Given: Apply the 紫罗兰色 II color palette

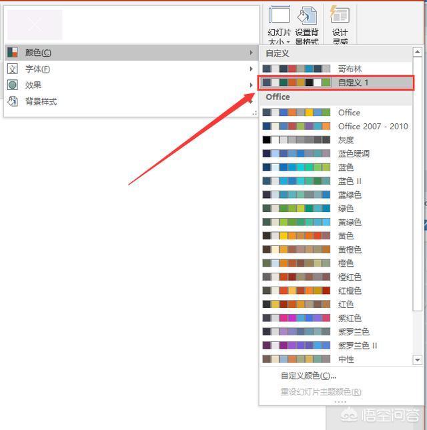Looking at the screenshot, I should (x=336, y=345).
